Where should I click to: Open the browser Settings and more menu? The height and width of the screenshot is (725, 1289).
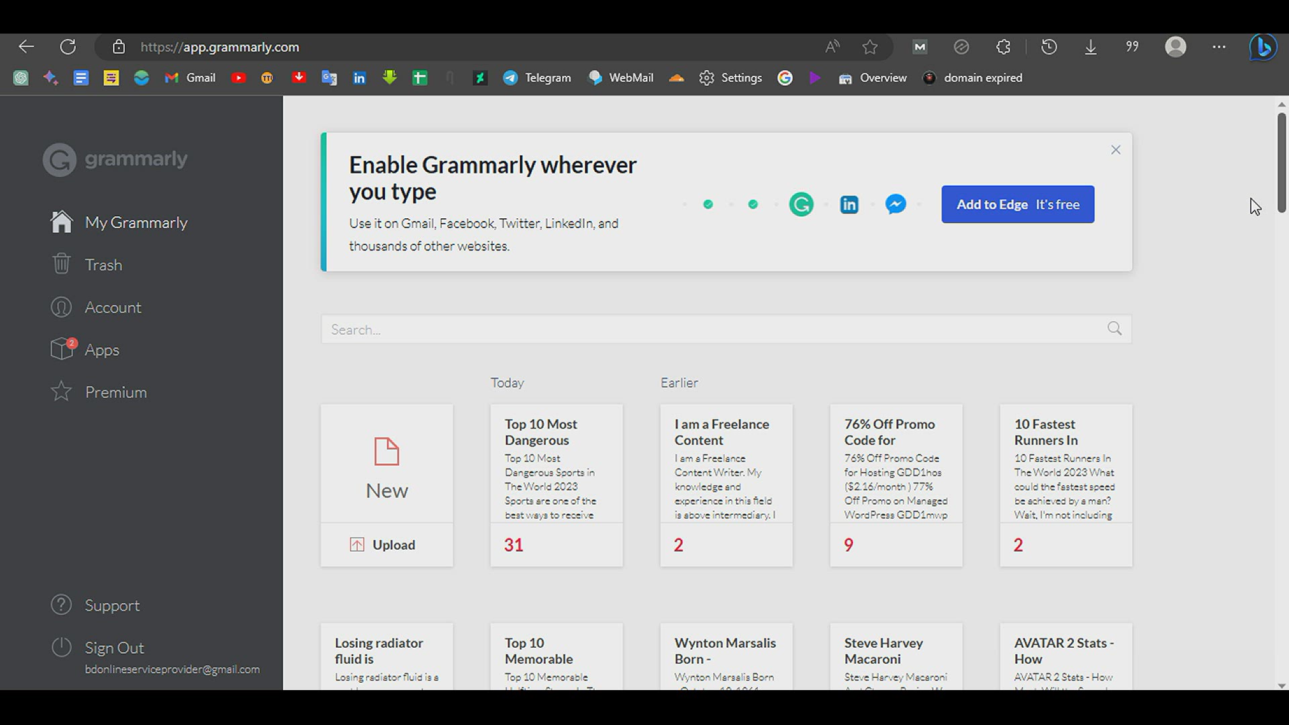pyautogui.click(x=1219, y=47)
